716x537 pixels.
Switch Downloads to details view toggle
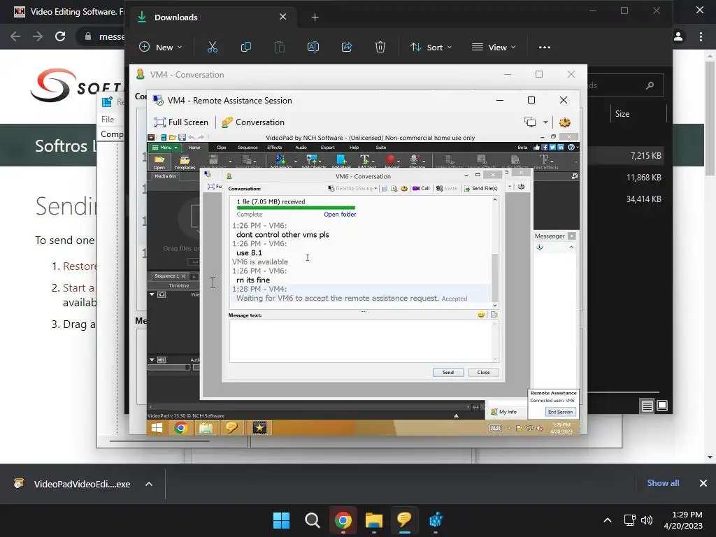pyautogui.click(x=647, y=406)
